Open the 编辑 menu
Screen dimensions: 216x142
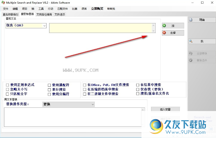pyautogui.click(x=15, y=9)
